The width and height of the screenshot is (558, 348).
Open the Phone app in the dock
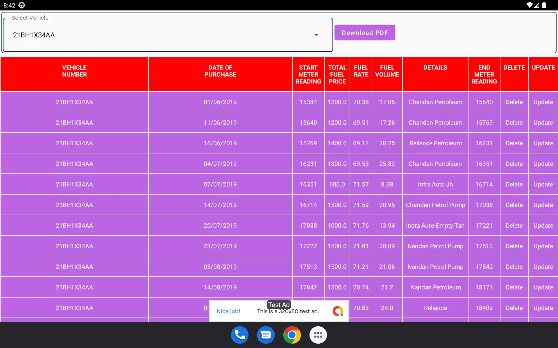point(239,335)
